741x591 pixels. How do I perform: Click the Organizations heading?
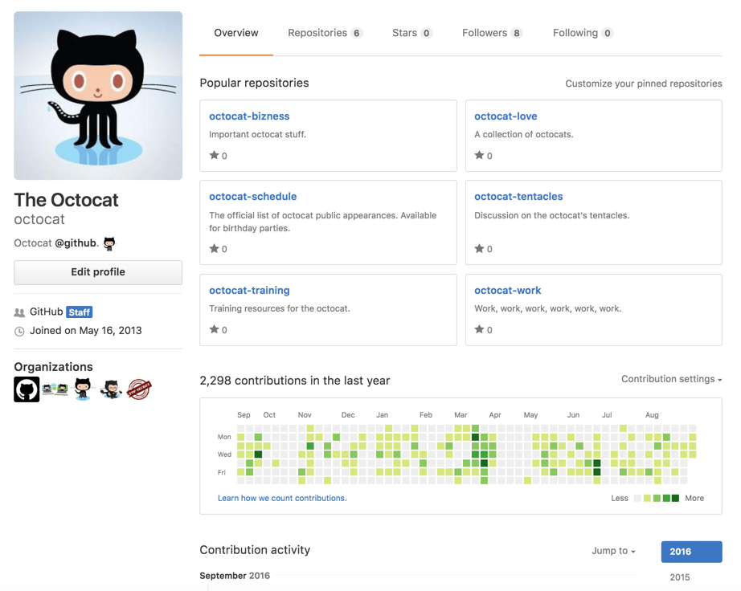click(x=53, y=367)
